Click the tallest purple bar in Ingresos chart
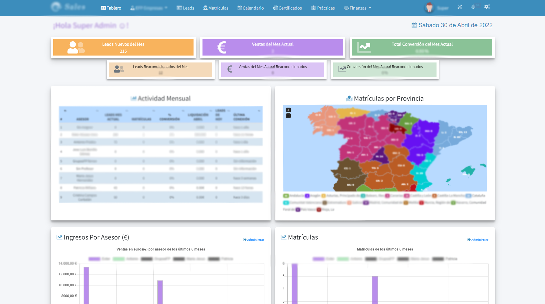 coord(86,285)
